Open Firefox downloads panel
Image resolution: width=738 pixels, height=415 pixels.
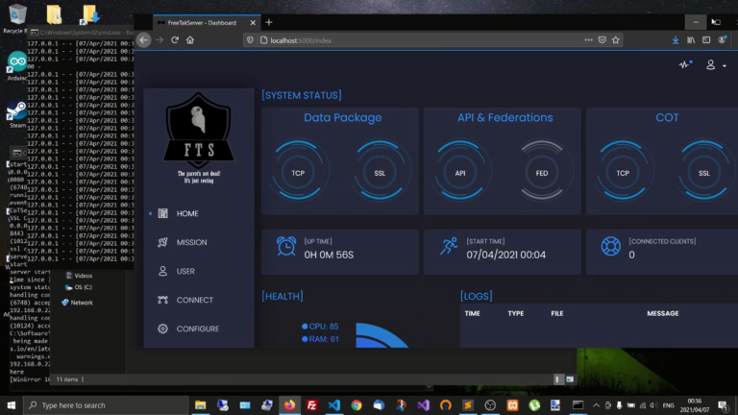tap(676, 40)
